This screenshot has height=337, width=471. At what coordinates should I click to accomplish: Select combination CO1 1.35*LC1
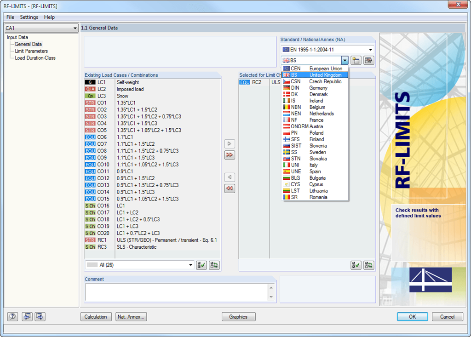(153, 103)
